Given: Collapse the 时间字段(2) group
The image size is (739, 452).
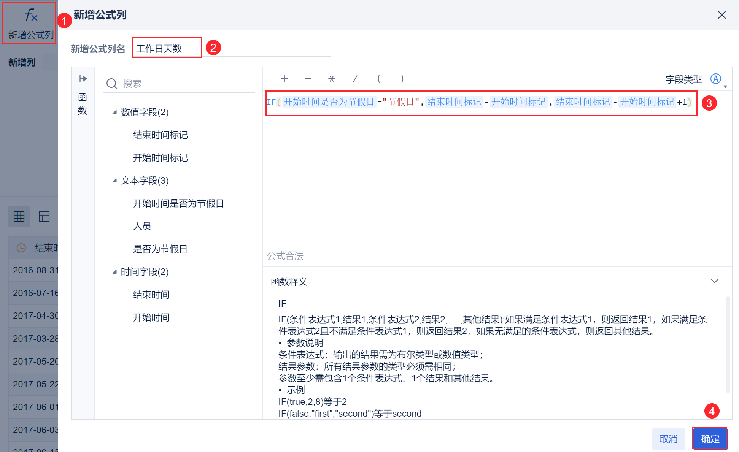Looking at the screenshot, I should point(114,272).
